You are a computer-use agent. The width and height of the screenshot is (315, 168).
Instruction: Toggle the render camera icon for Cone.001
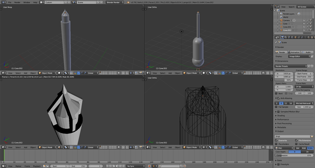[x=310, y=27]
